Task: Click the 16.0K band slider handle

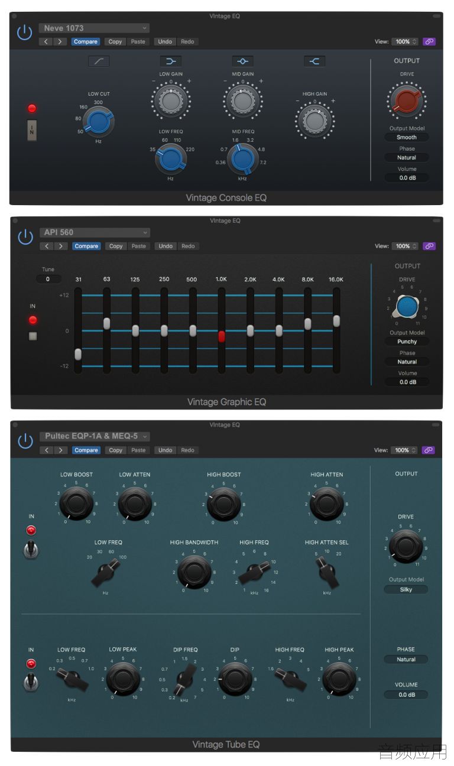Action: coord(336,321)
